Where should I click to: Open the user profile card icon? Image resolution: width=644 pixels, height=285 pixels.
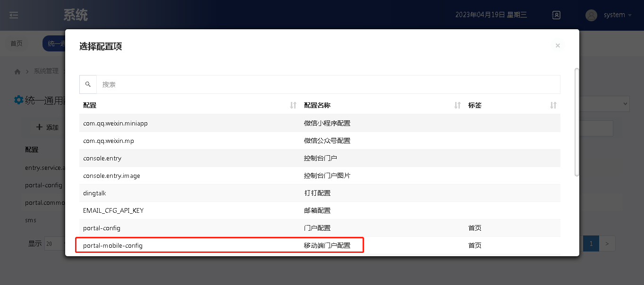click(556, 15)
